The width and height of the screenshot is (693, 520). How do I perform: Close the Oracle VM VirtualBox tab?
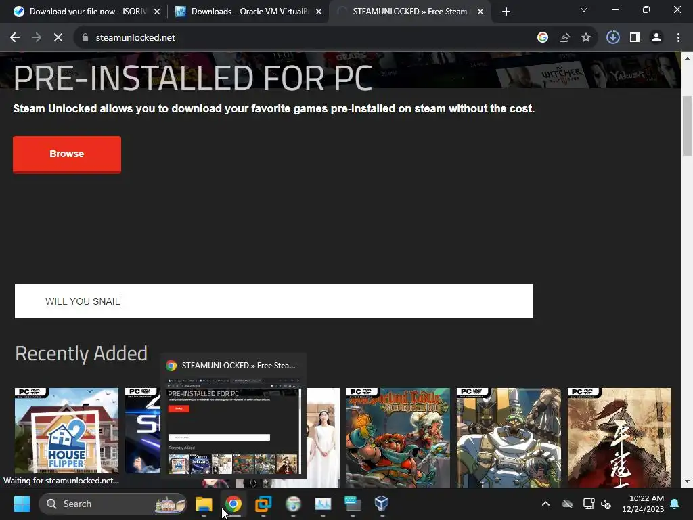(x=319, y=12)
